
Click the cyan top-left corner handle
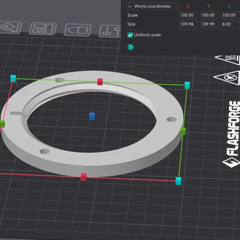[x=13, y=79]
